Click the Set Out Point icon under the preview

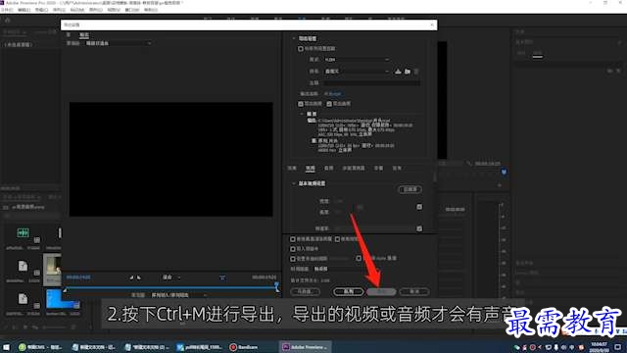[x=139, y=277]
